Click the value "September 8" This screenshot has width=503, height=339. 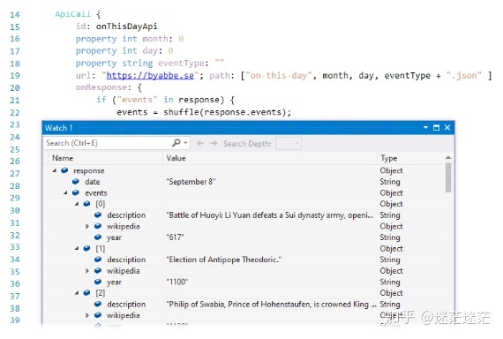(191, 182)
